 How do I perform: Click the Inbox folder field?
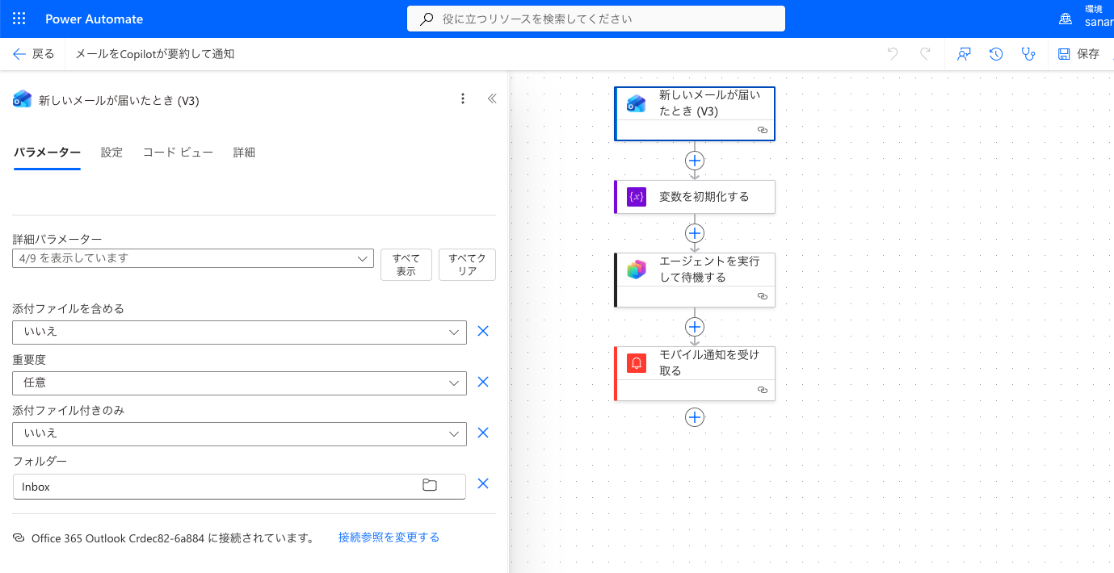pyautogui.click(x=239, y=487)
